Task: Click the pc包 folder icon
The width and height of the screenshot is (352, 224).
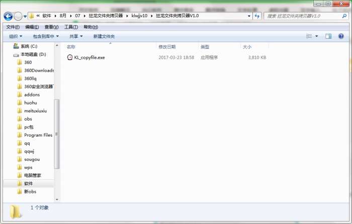Action: pos(20,127)
